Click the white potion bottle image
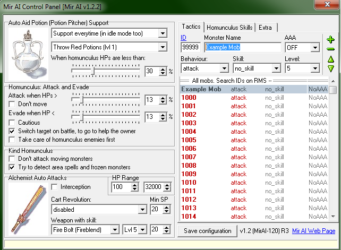The image size is (341, 250). [28, 54]
